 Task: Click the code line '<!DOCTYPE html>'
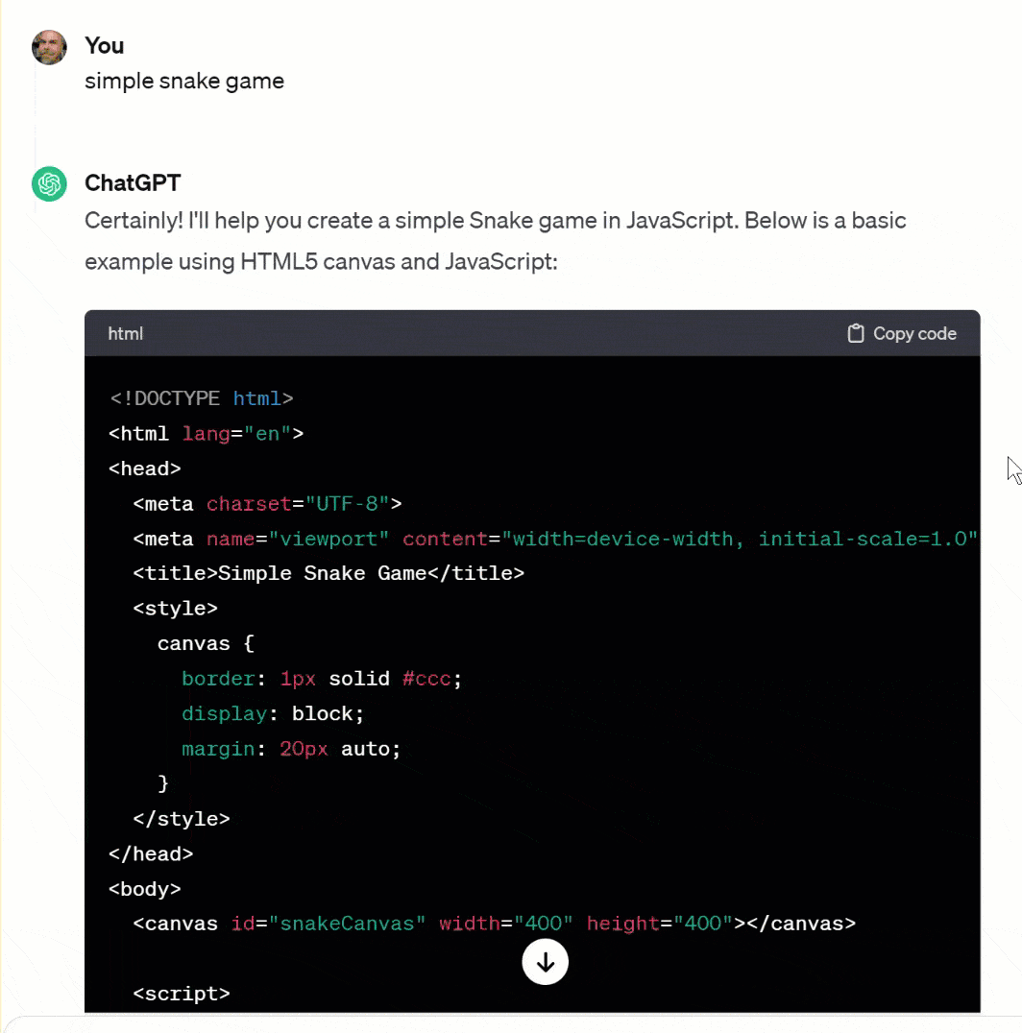201,398
